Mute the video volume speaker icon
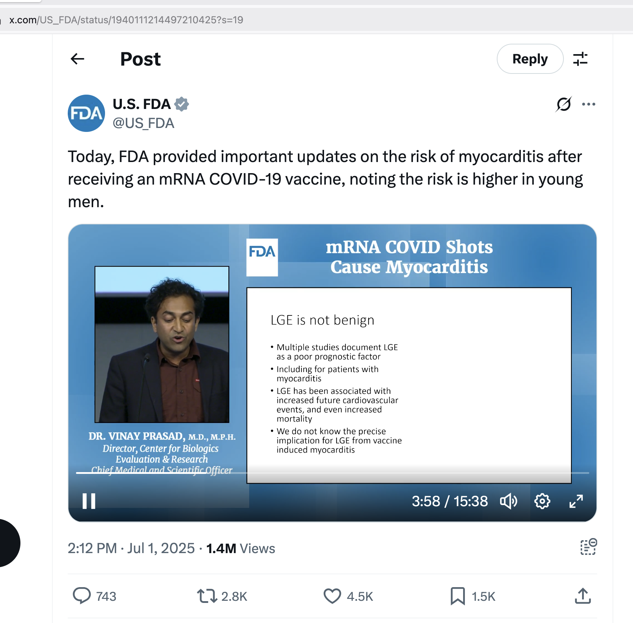 (x=509, y=501)
